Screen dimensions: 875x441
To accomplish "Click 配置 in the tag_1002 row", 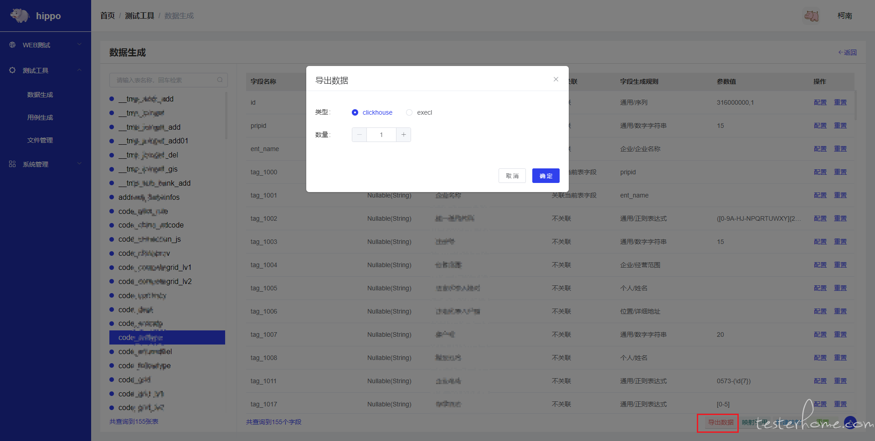I will (x=820, y=218).
